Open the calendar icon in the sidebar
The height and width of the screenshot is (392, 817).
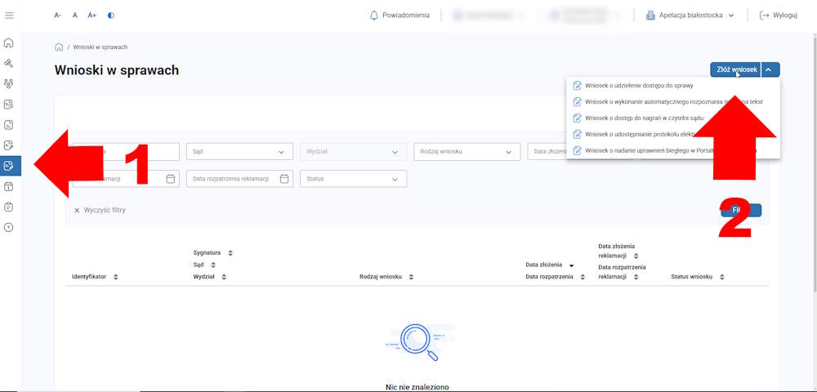(x=9, y=186)
